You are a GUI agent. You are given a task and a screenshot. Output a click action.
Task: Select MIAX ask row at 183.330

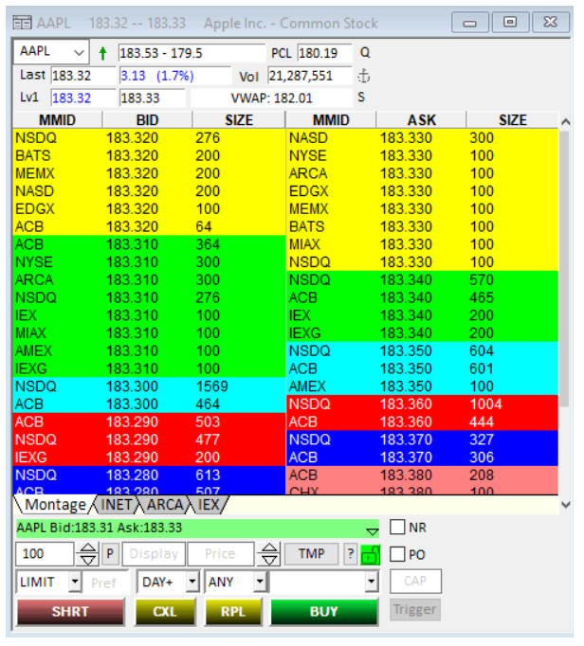[422, 244]
